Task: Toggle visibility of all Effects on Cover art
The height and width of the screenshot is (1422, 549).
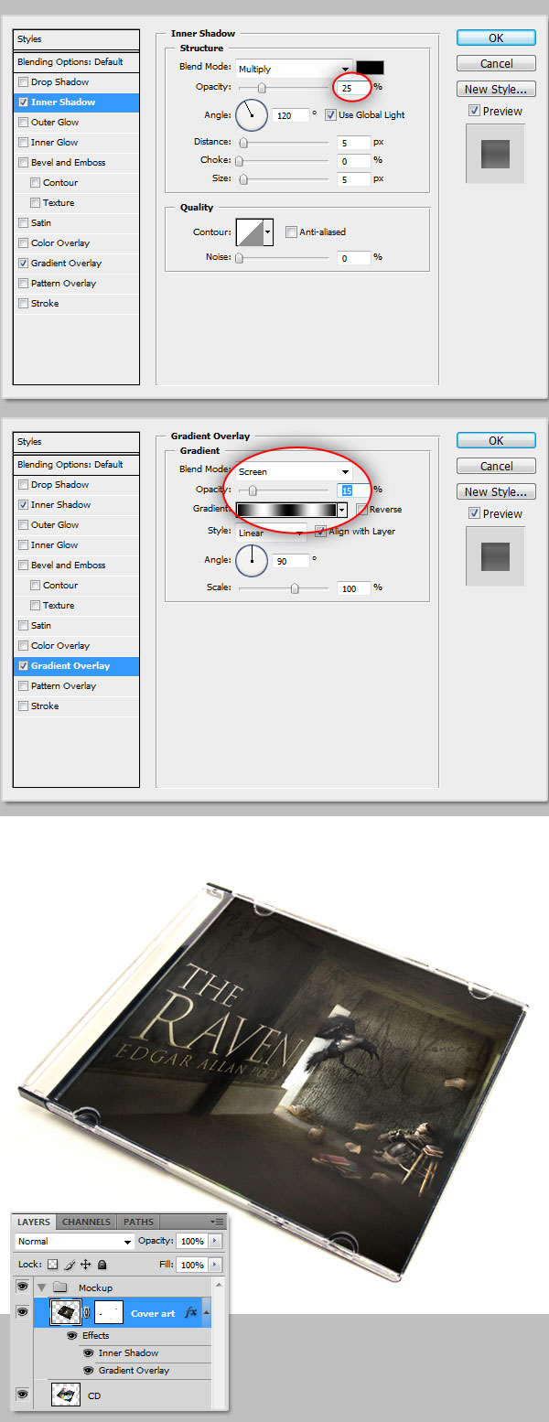Action: coord(72,1336)
